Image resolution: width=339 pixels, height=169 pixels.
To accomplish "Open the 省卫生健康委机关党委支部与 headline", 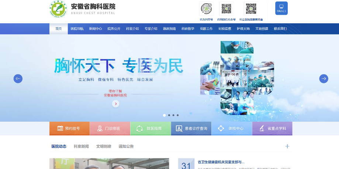I will click(221, 162).
